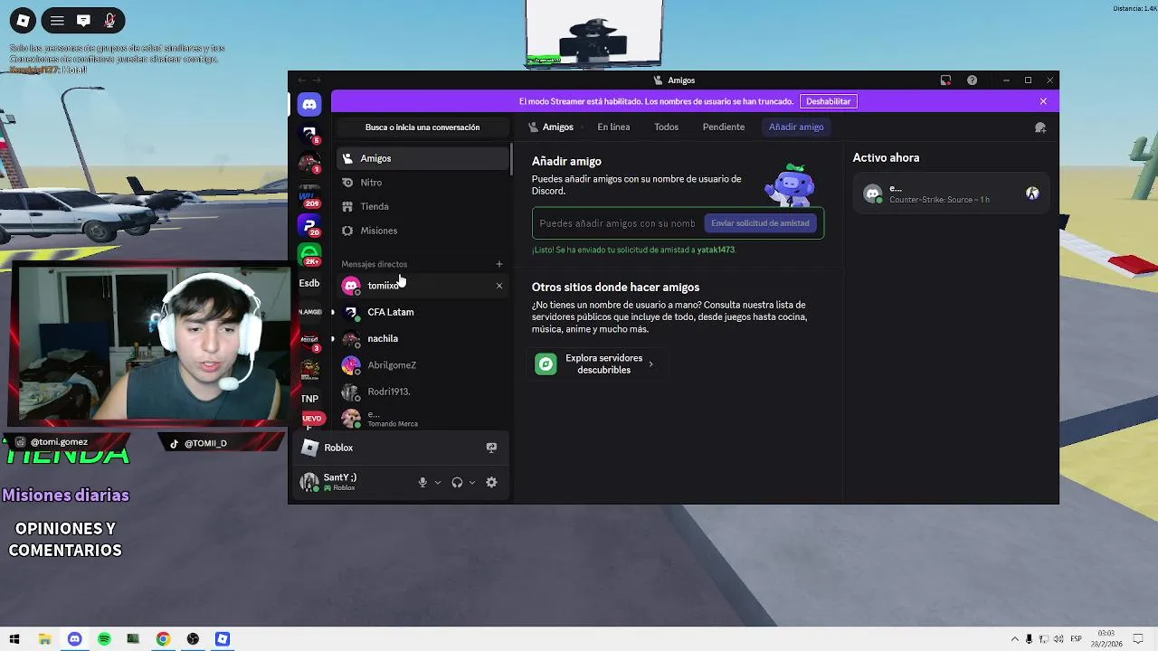Click Enviar solicitud de amistad button
The image size is (1158, 651).
pos(760,223)
